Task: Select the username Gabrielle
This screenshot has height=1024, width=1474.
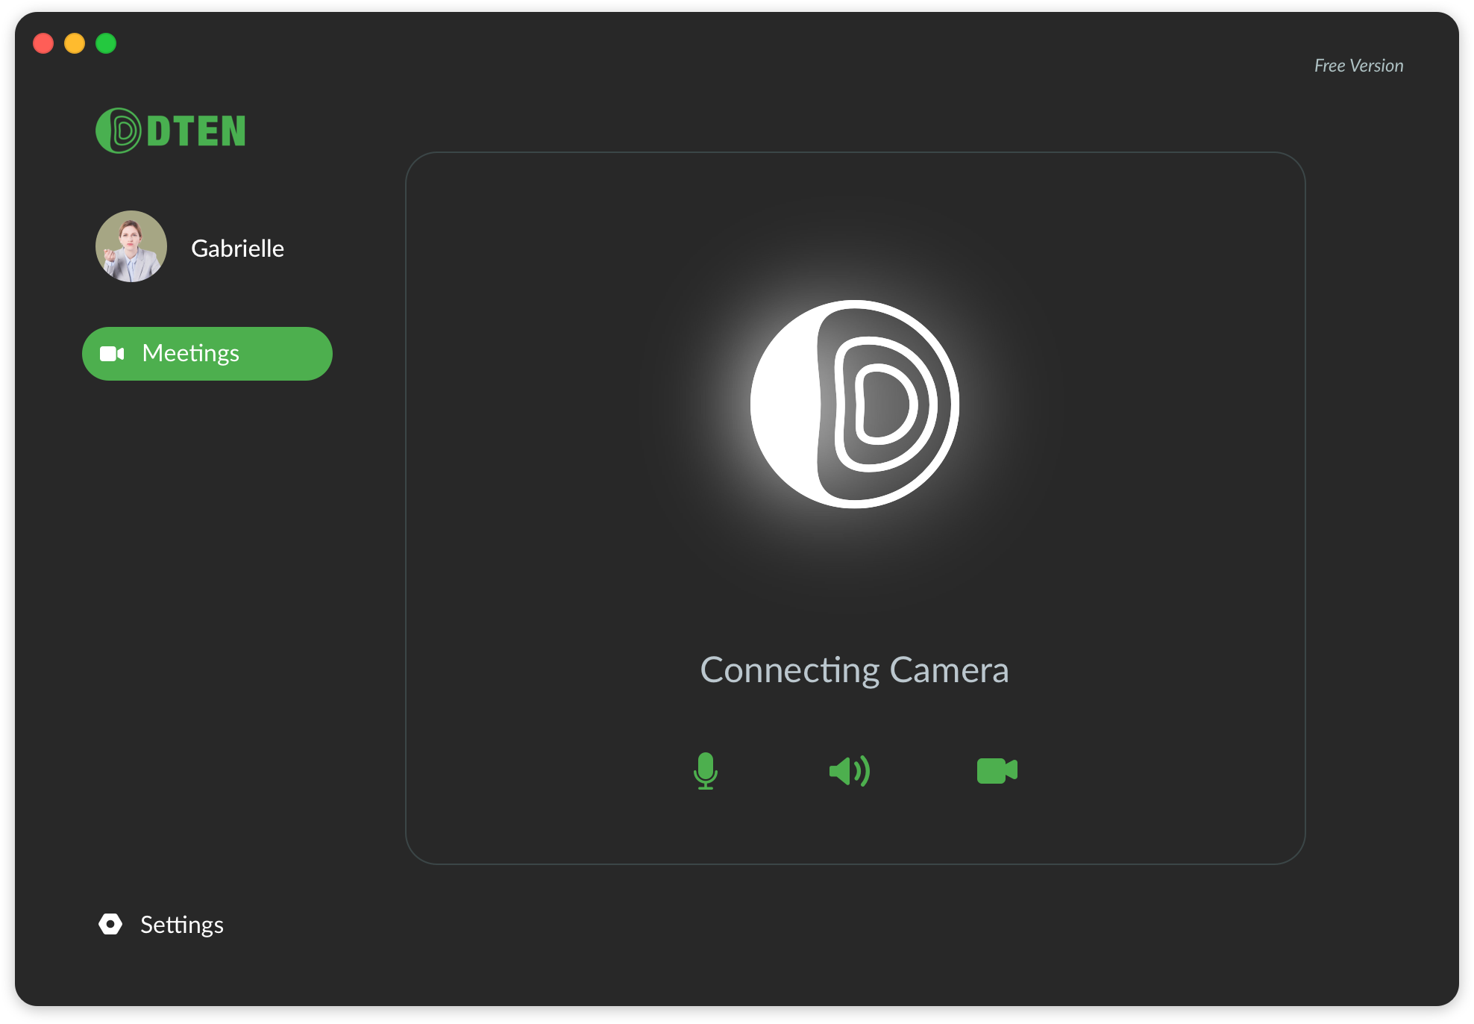Action: pos(238,248)
